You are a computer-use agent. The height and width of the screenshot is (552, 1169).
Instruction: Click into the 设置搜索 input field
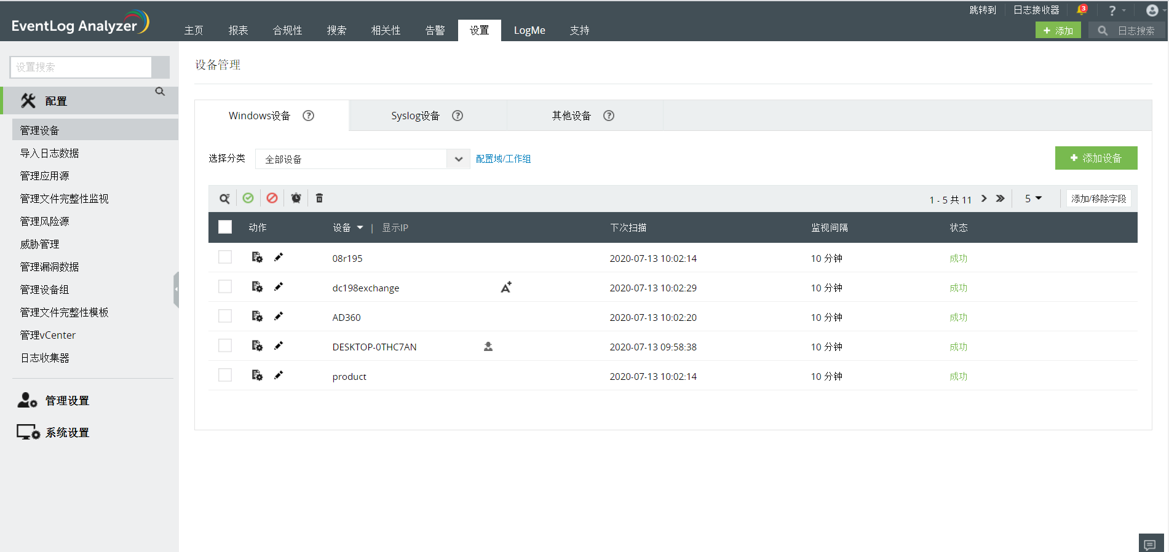(x=81, y=67)
